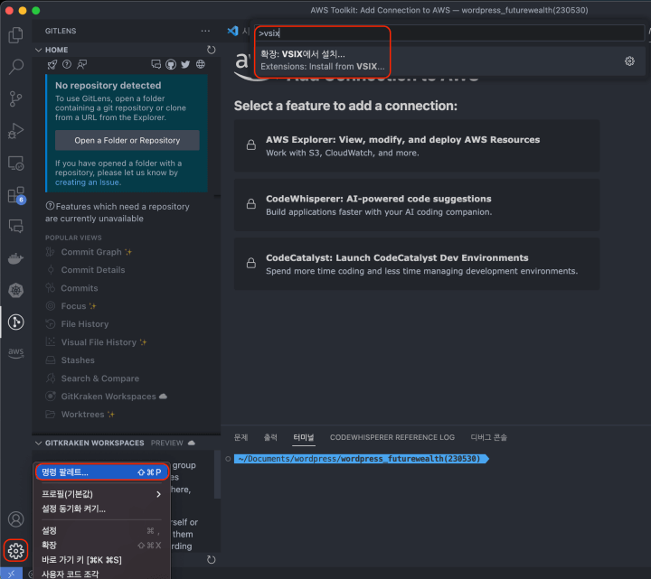Click the rocket Get Started icon

tap(52, 64)
